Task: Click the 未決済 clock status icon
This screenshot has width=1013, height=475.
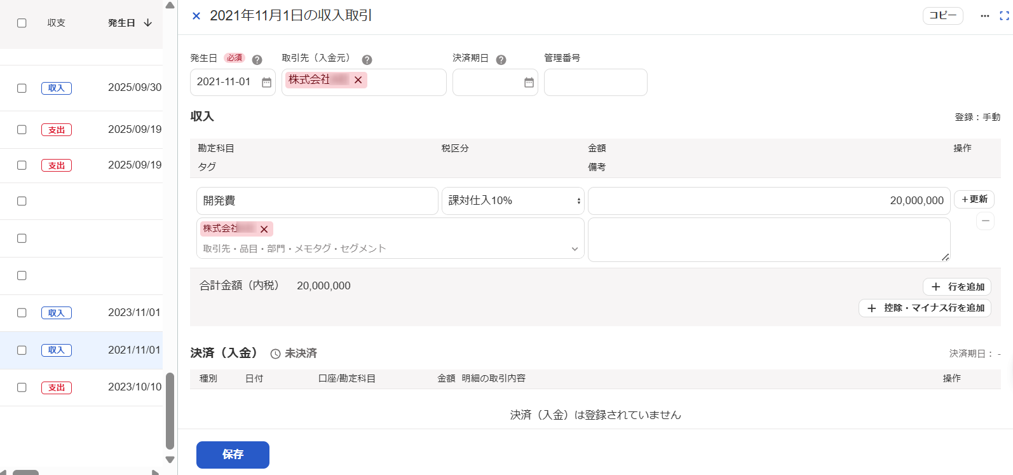Action: click(275, 354)
